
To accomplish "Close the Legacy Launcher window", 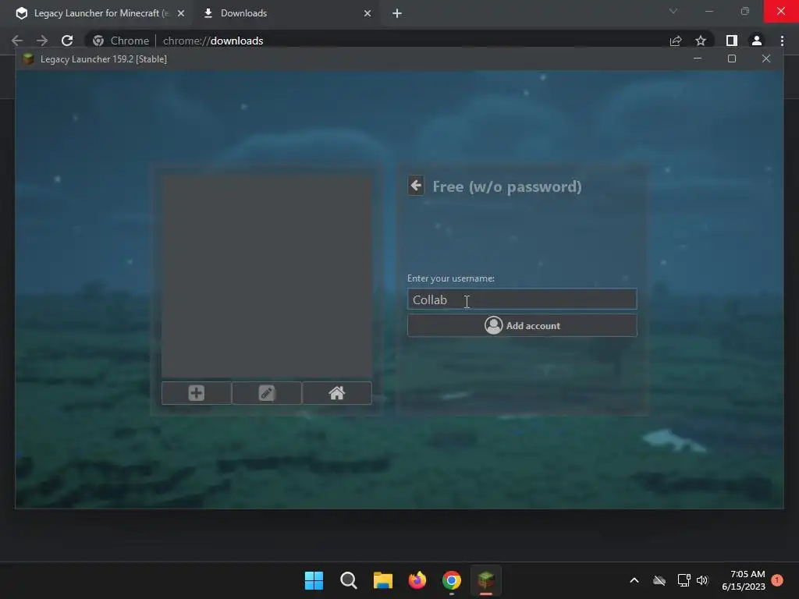I will [x=766, y=58].
